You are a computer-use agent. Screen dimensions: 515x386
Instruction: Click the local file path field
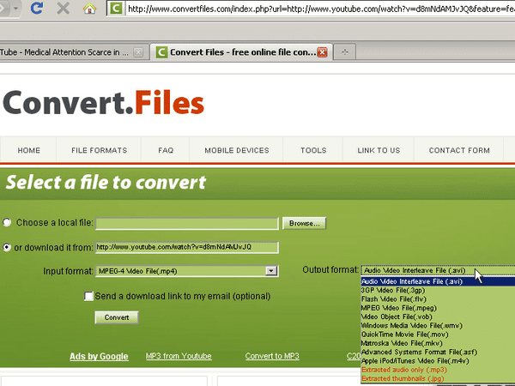click(x=187, y=223)
